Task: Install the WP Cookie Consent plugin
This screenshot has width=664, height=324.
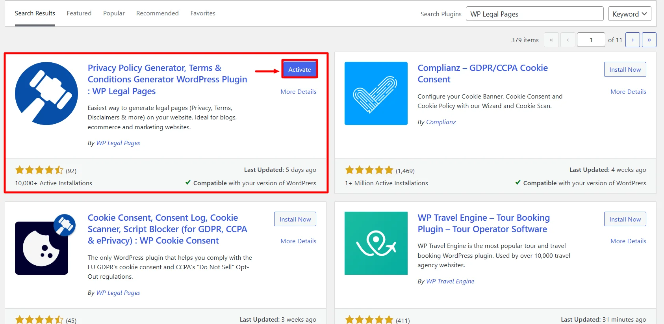Action: coord(295,219)
